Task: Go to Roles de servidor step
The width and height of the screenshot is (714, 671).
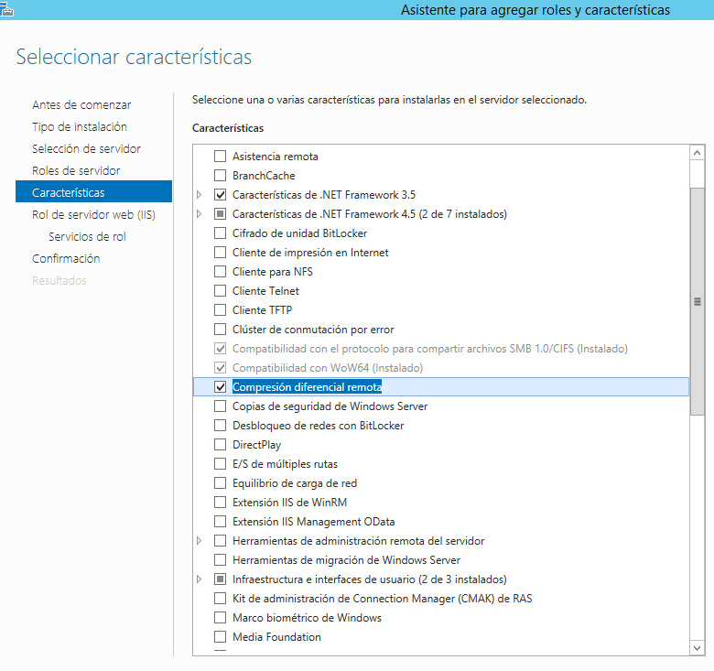Action: 76,170
